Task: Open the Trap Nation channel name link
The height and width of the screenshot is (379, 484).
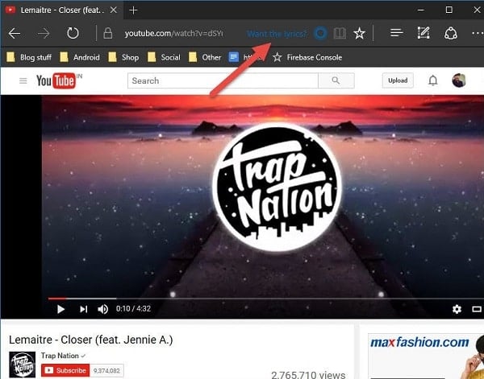Action: pyautogui.click(x=60, y=356)
